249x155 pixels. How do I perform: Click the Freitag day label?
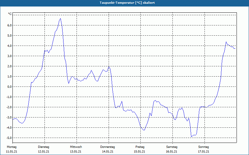[140, 147]
